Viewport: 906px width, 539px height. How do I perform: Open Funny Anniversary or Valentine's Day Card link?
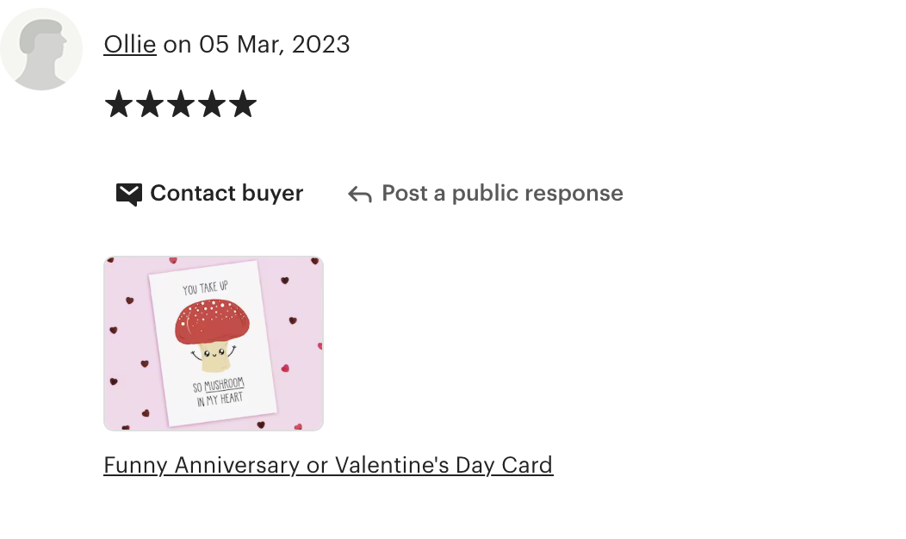pyautogui.click(x=328, y=465)
